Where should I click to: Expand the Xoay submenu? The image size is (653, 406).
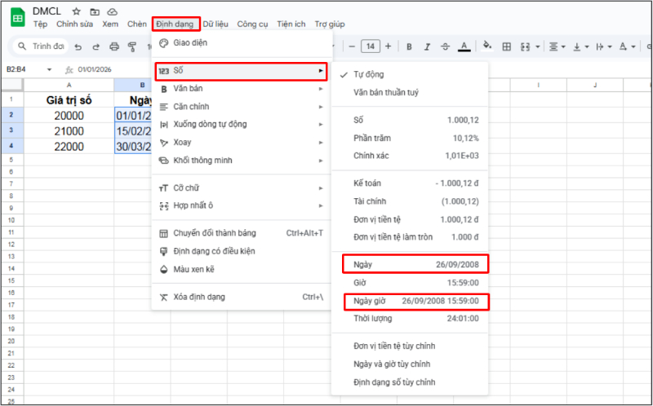pyautogui.click(x=242, y=143)
